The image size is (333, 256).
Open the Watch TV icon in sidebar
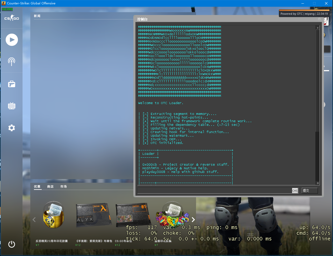12,106
